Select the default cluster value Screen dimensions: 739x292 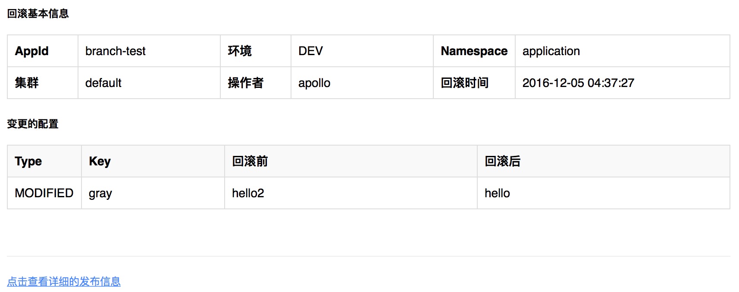coord(103,83)
